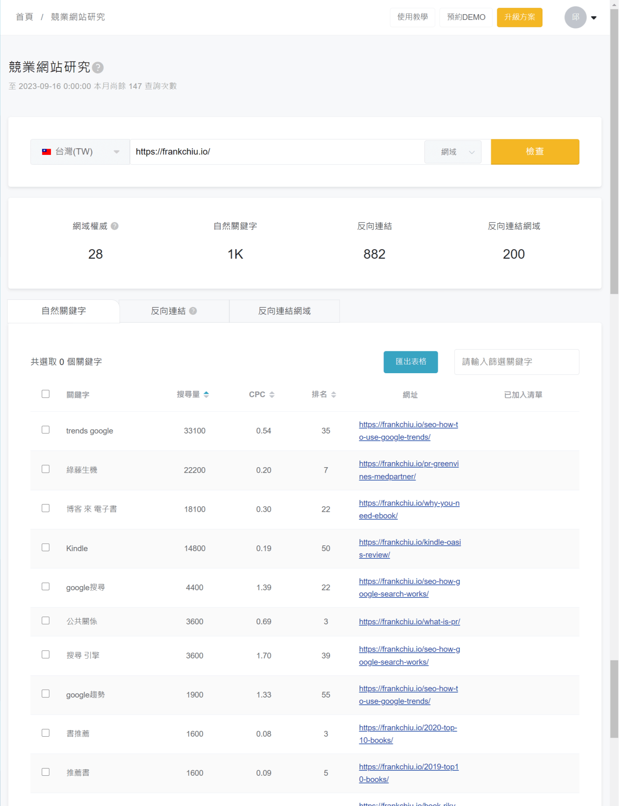Select the Kindle keyword row checkbox

click(x=46, y=547)
